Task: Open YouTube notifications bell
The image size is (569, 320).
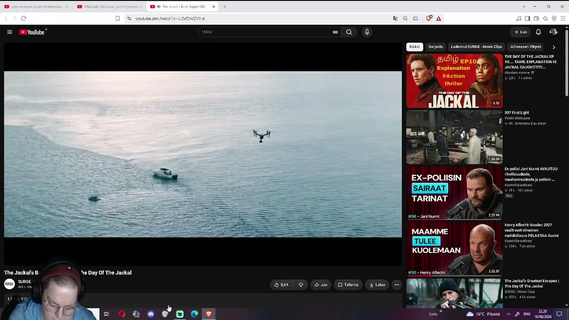Action: tap(538, 32)
